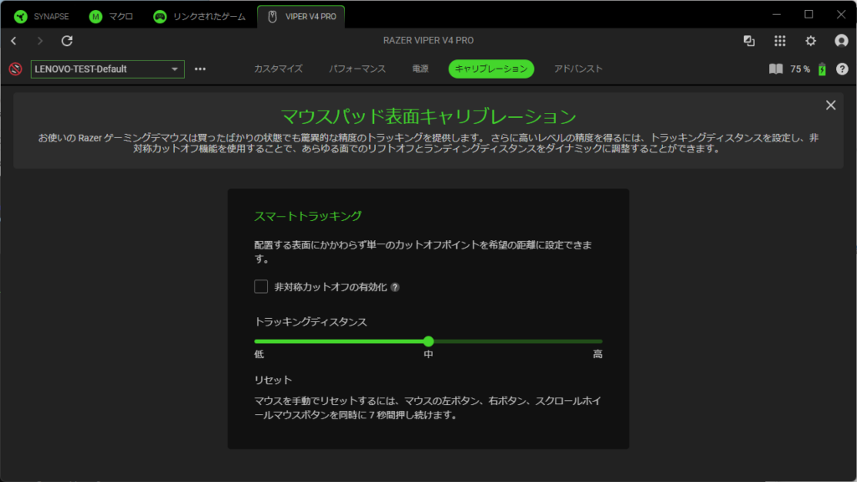Switch to the カスタマイズ tab

click(x=278, y=69)
